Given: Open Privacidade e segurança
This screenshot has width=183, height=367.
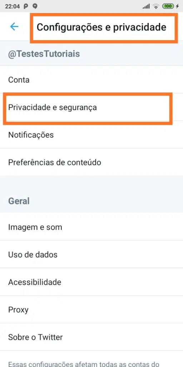Looking at the screenshot, I should (x=91, y=107).
